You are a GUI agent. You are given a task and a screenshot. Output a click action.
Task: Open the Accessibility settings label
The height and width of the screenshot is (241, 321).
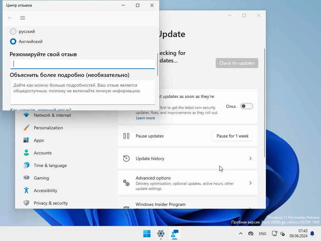[45, 190]
